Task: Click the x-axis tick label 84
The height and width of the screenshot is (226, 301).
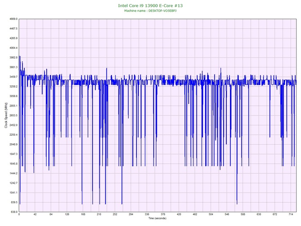Action: pos(51,214)
